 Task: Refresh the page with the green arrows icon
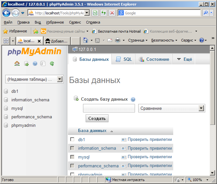coord(104,13)
